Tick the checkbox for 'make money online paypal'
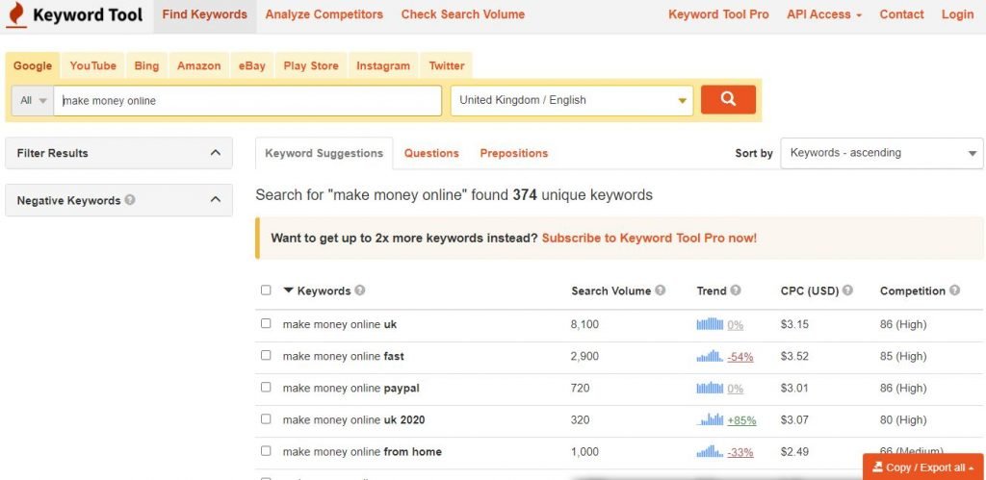 click(x=267, y=388)
